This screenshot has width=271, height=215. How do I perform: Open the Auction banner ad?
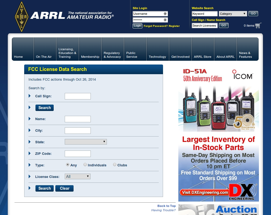point(218,210)
